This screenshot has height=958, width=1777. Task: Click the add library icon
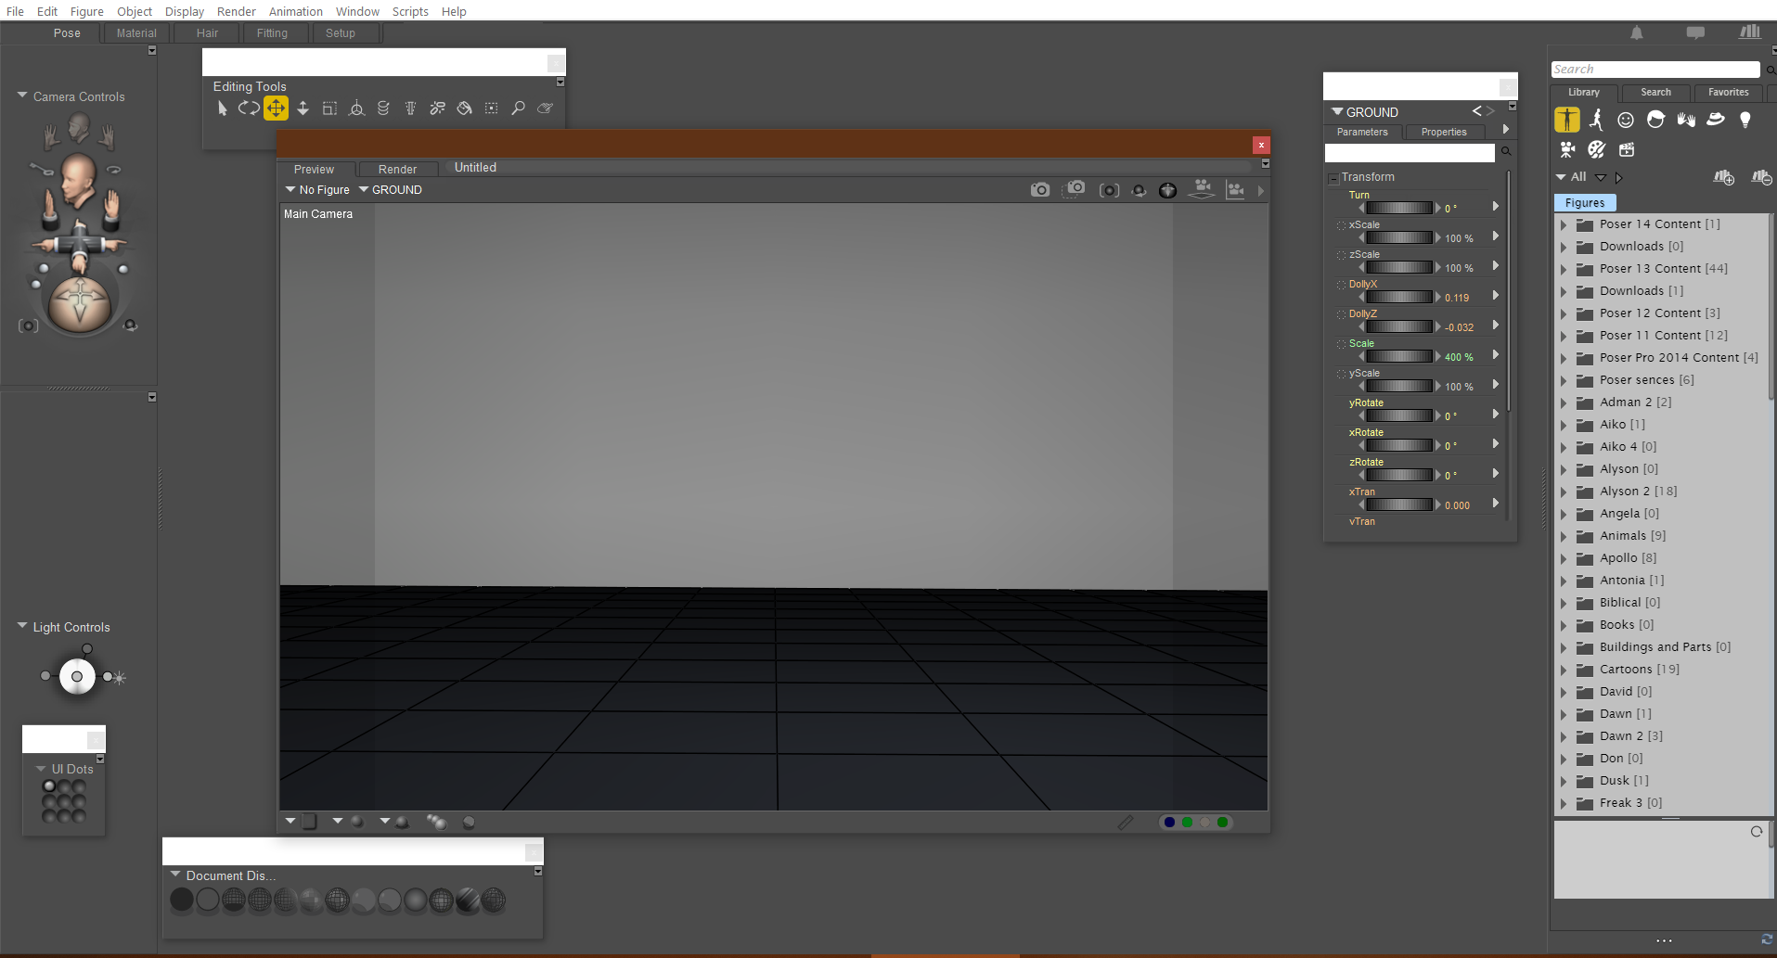(x=1724, y=177)
